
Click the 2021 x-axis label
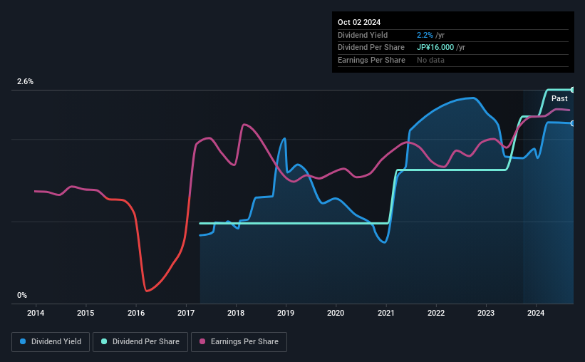click(x=385, y=313)
